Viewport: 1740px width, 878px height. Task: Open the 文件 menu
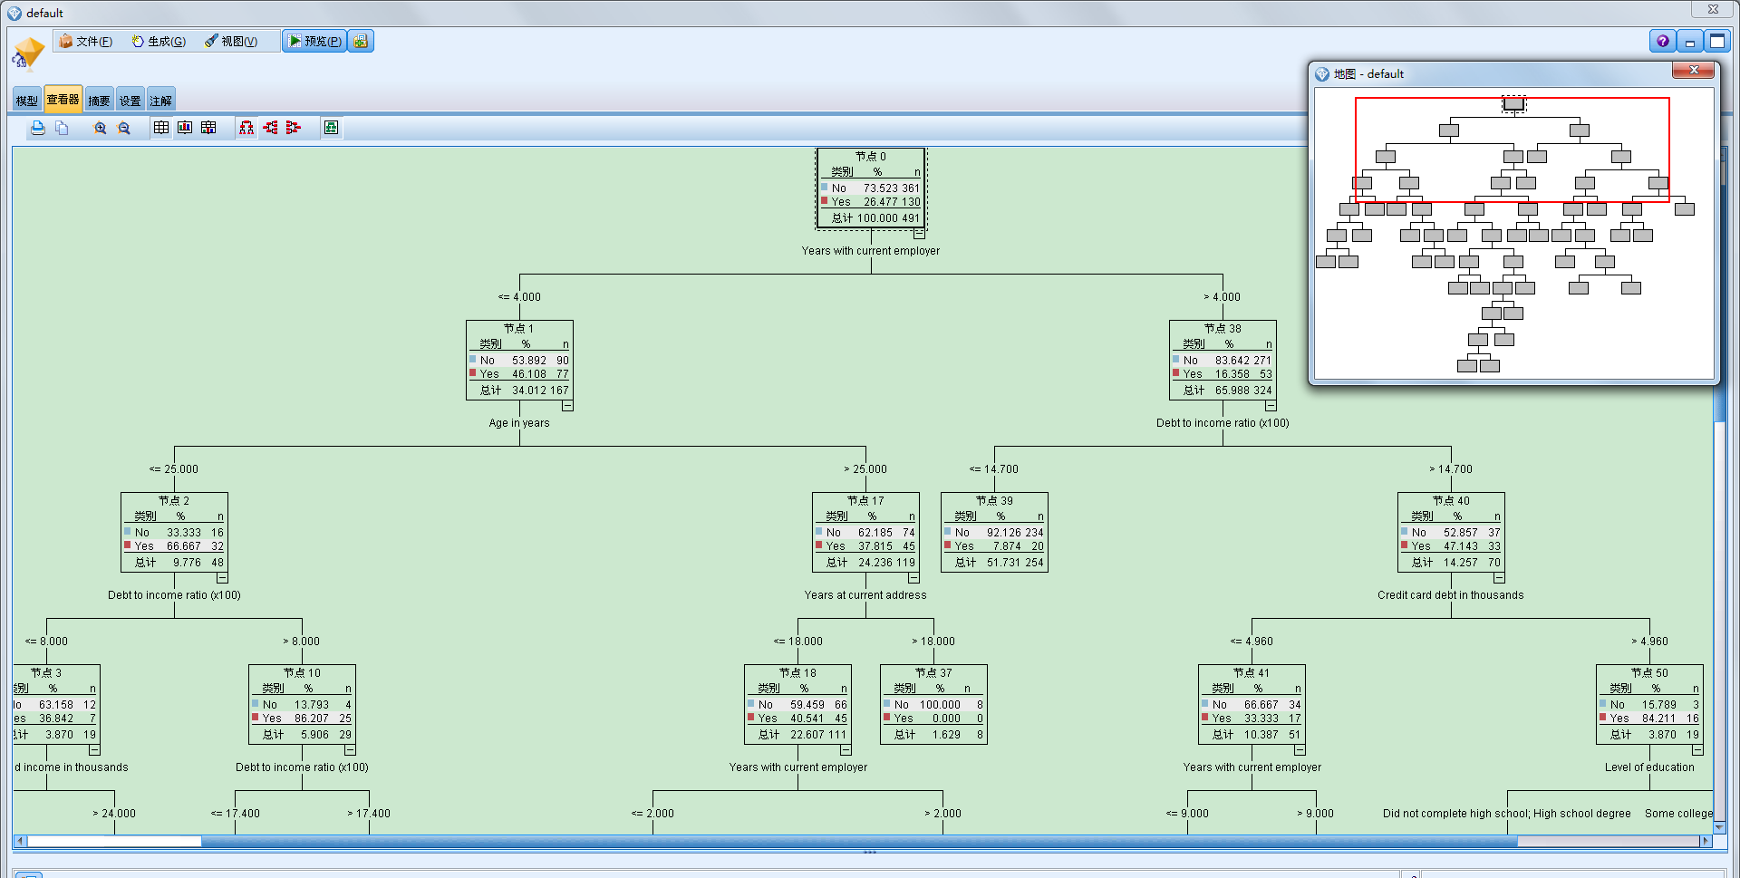point(85,41)
